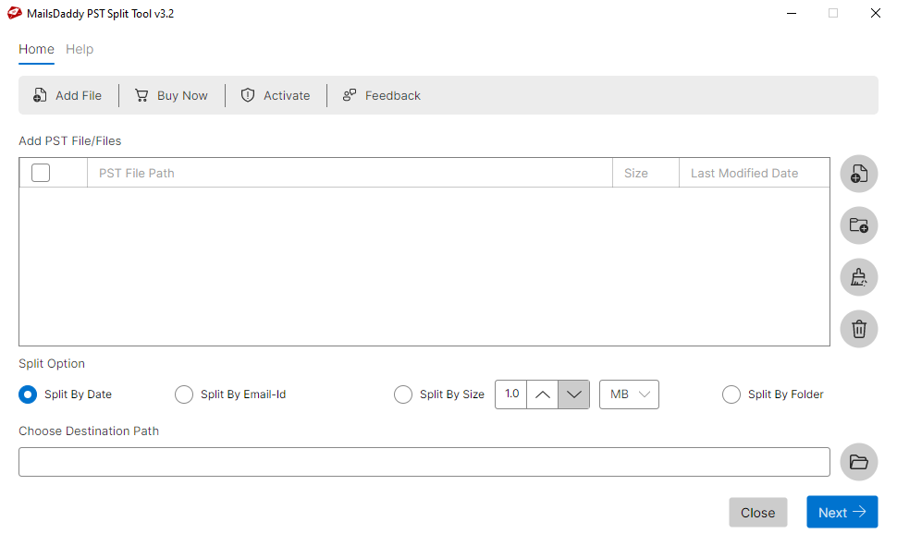Select the Split By Email-Id option
Image resolution: width=897 pixels, height=546 pixels.
(x=230, y=394)
